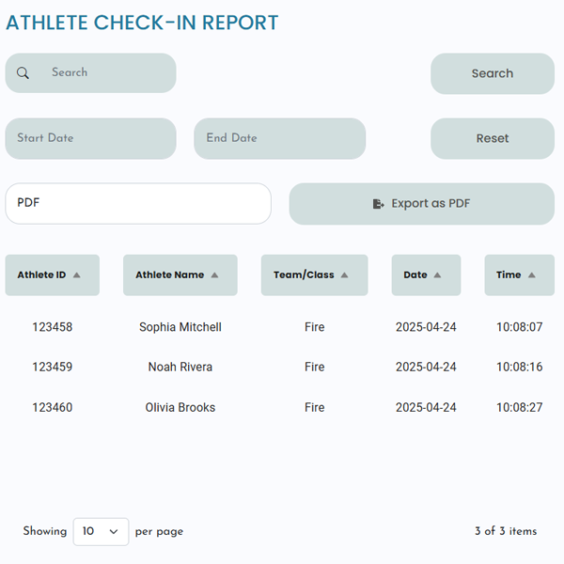Open the Start Date field
The width and height of the screenshot is (564, 564).
[90, 138]
